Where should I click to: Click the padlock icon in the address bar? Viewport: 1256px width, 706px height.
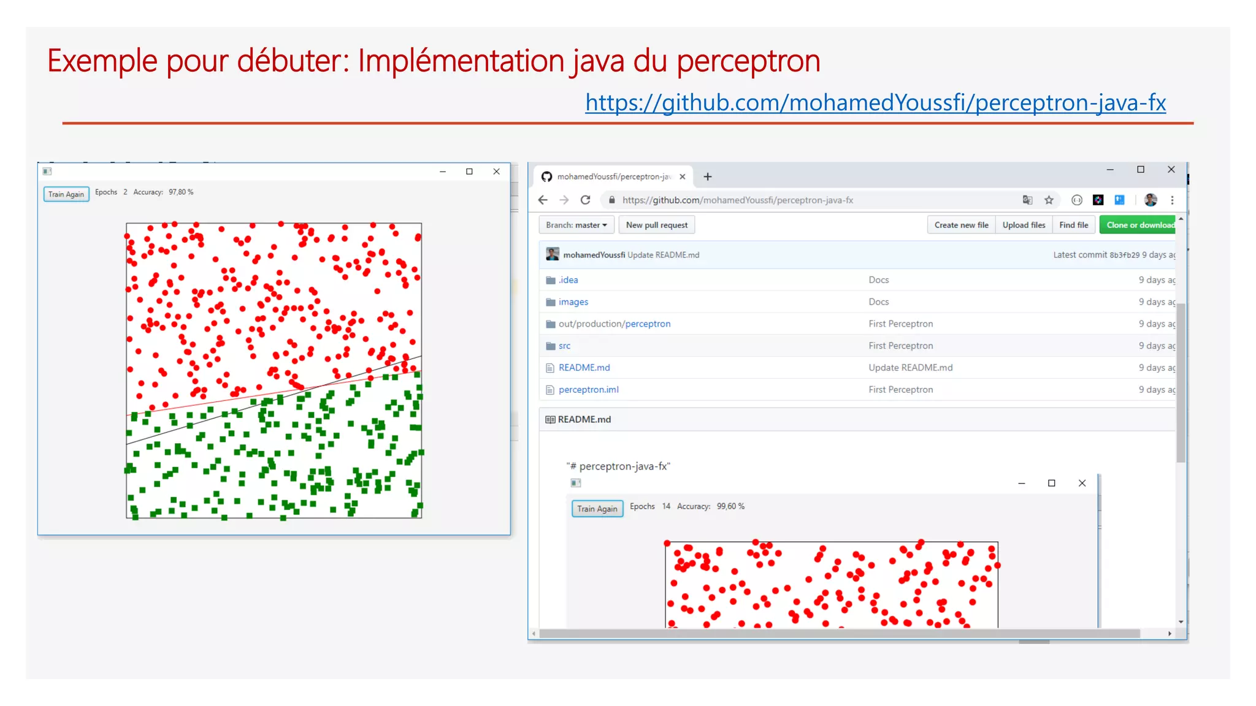click(611, 200)
